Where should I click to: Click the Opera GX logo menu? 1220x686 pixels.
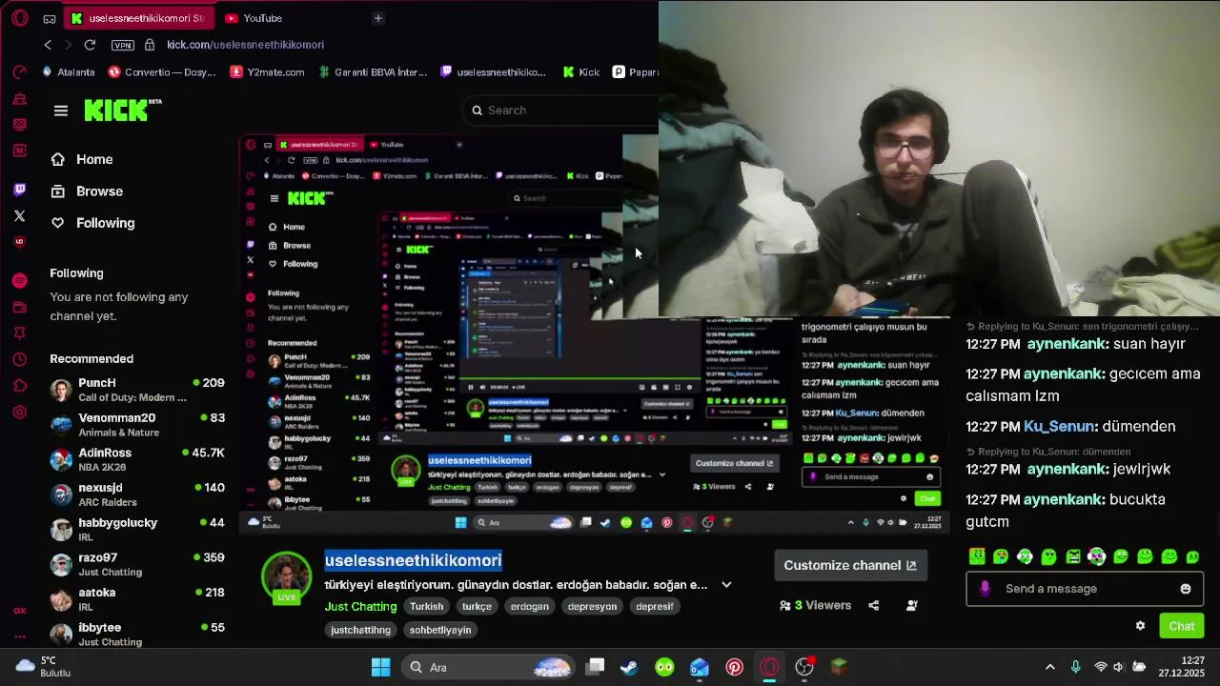pyautogui.click(x=20, y=18)
